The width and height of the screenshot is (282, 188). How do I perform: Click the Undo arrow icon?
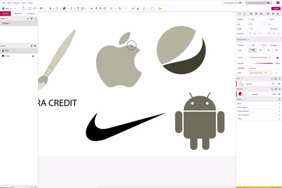pos(7,8)
